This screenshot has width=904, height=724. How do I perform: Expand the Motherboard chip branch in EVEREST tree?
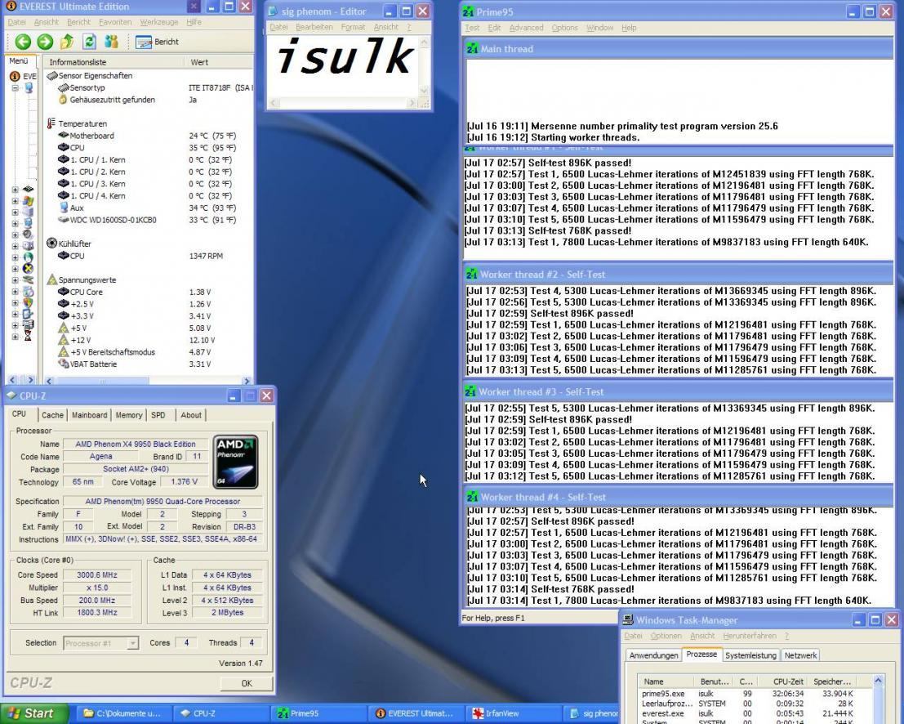15,190
